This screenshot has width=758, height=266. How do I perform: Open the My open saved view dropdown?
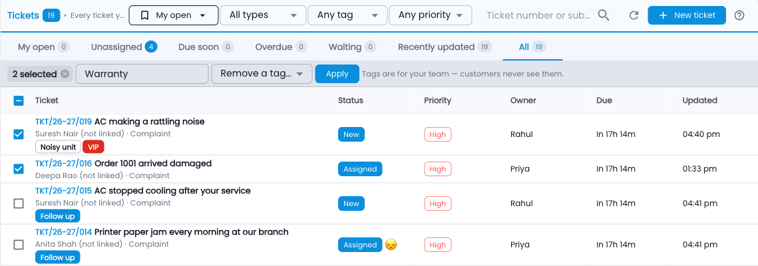173,15
